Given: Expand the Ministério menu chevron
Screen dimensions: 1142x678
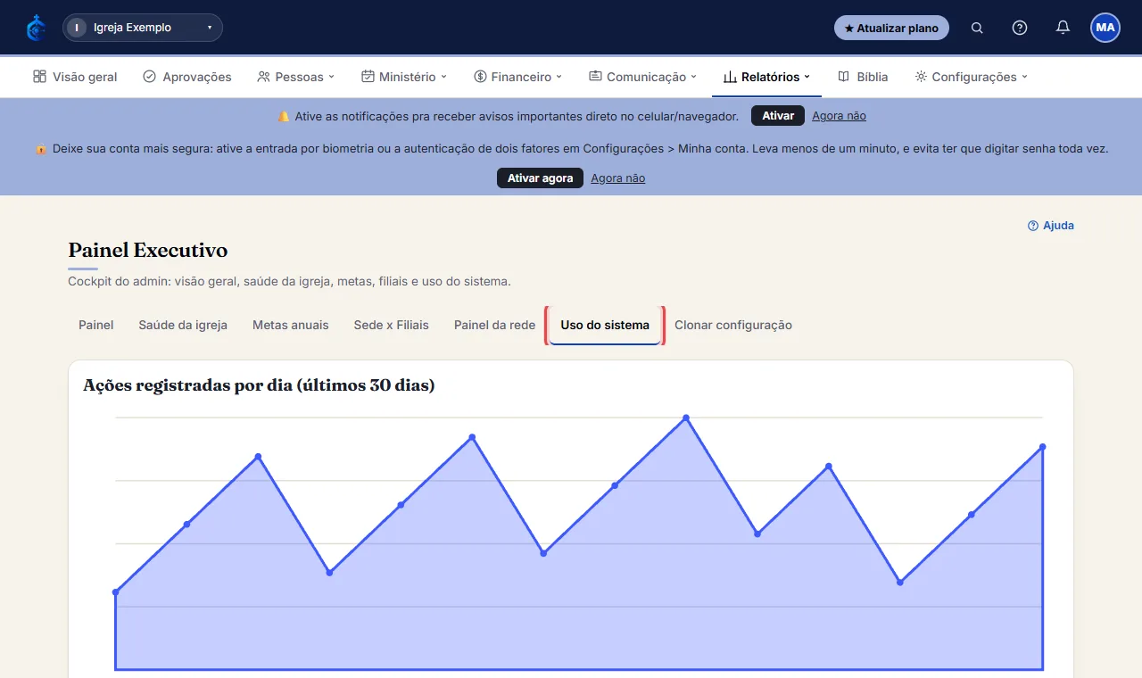Looking at the screenshot, I should pos(443,77).
